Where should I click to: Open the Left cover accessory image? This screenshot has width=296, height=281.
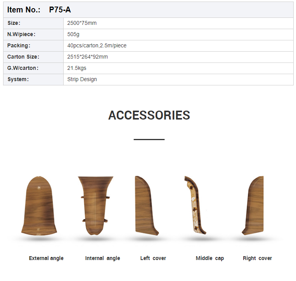click(147, 206)
